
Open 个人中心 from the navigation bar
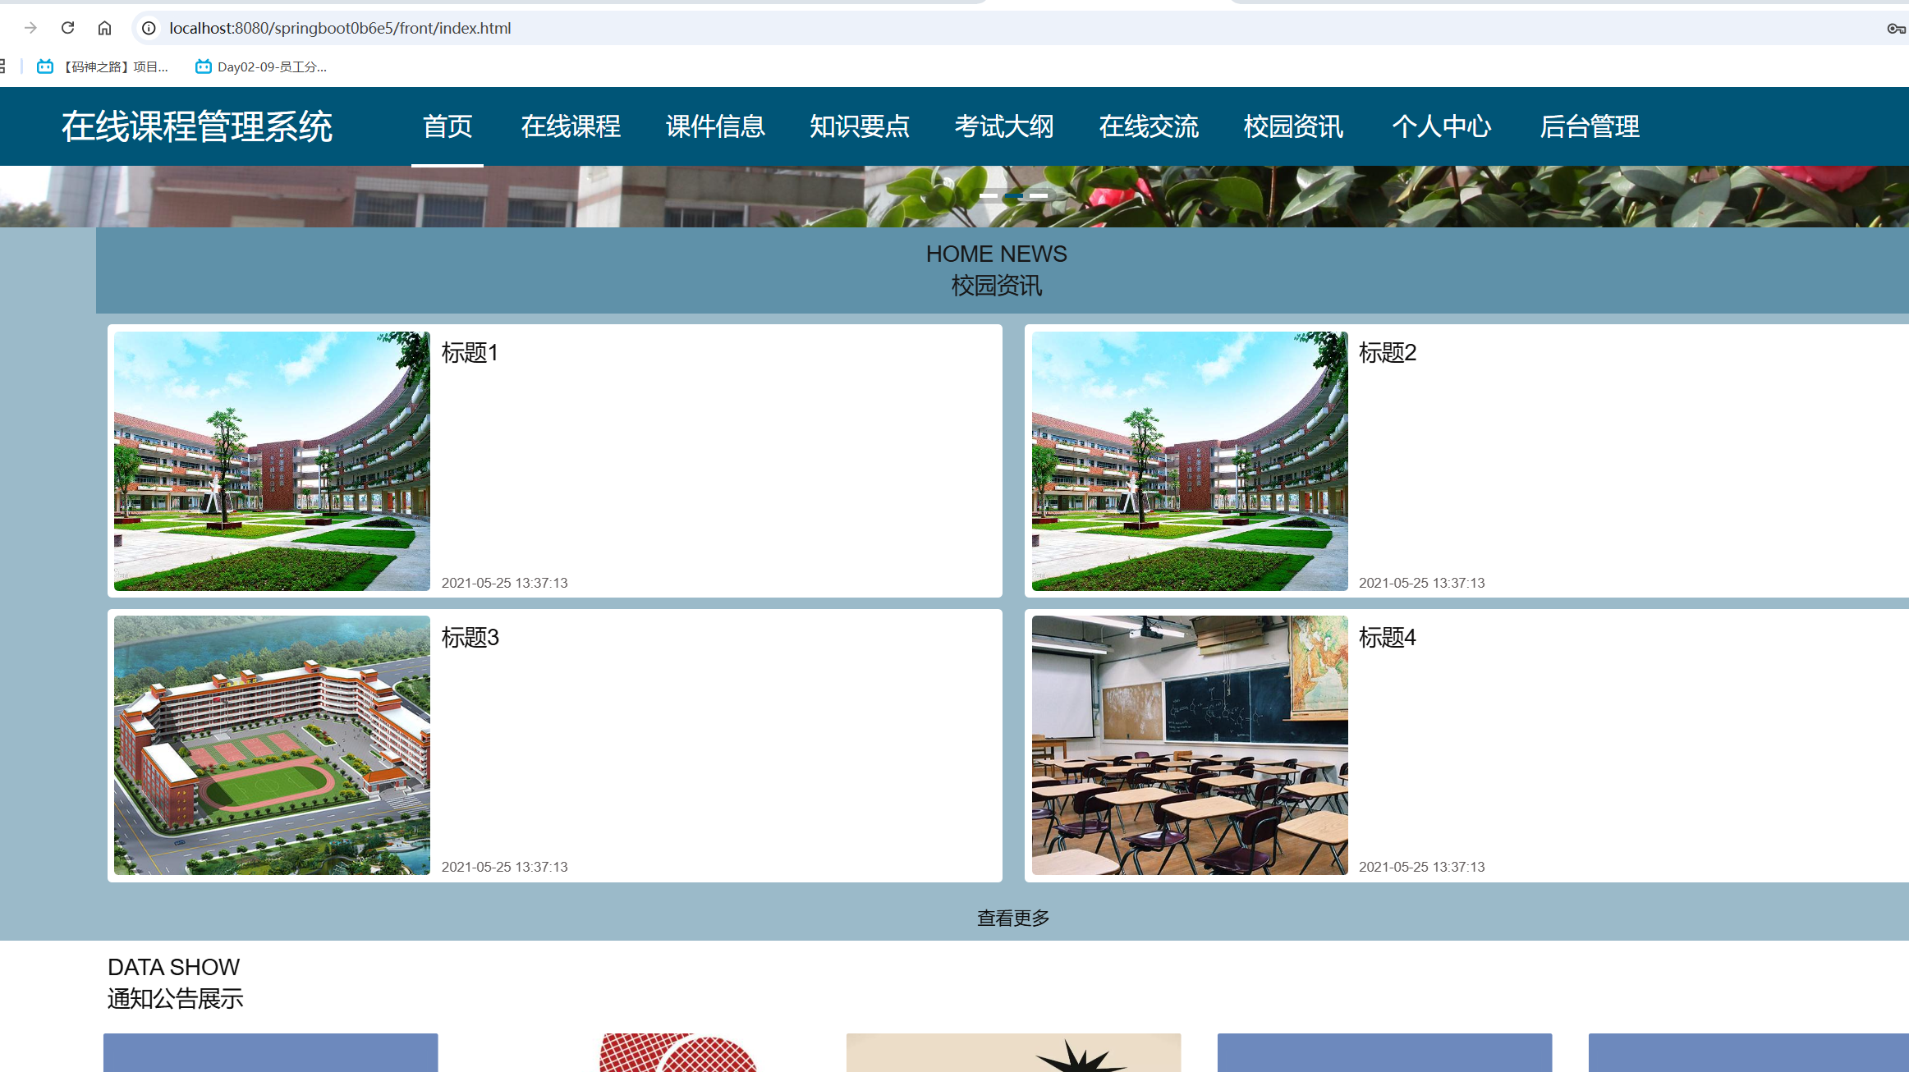pos(1443,126)
